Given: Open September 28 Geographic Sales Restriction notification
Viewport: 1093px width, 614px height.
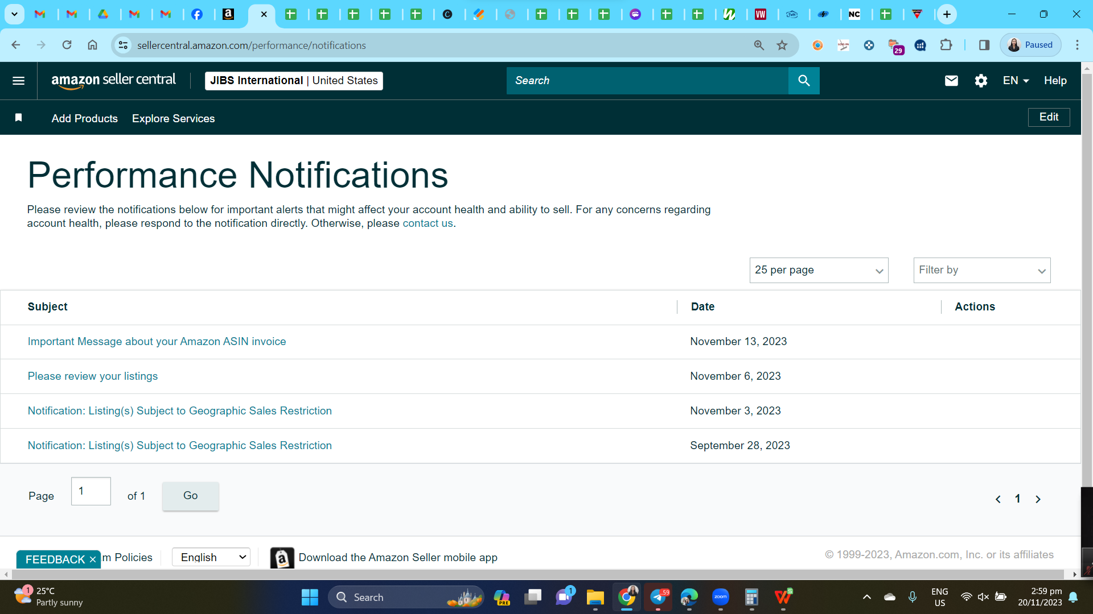Looking at the screenshot, I should pos(180,446).
